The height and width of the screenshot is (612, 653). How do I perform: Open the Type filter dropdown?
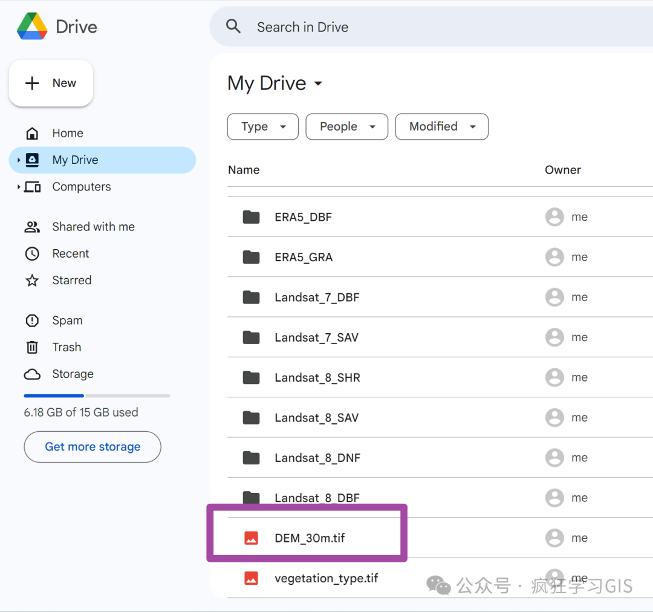click(263, 126)
